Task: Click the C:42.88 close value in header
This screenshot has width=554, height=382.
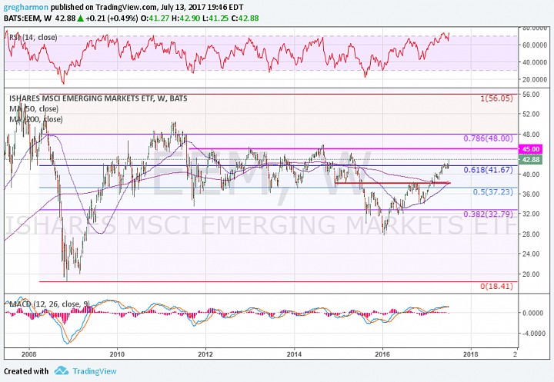Action: click(x=245, y=18)
